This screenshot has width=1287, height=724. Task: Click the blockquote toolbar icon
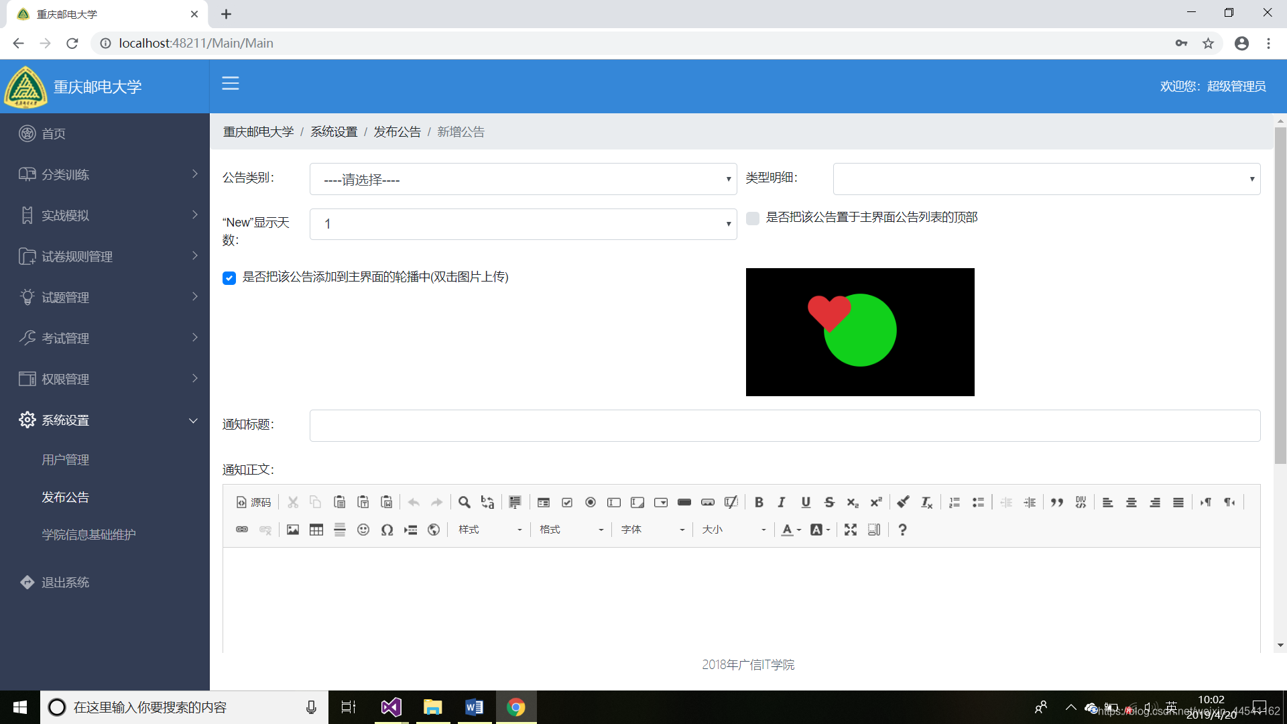tap(1057, 502)
